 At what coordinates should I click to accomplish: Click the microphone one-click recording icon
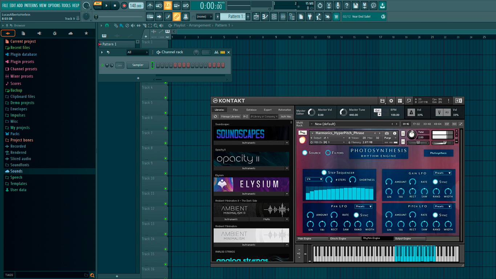coord(338,5)
